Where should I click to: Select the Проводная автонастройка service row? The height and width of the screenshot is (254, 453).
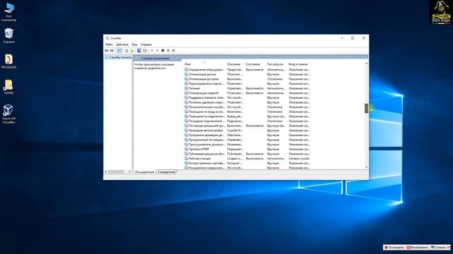tap(247, 131)
